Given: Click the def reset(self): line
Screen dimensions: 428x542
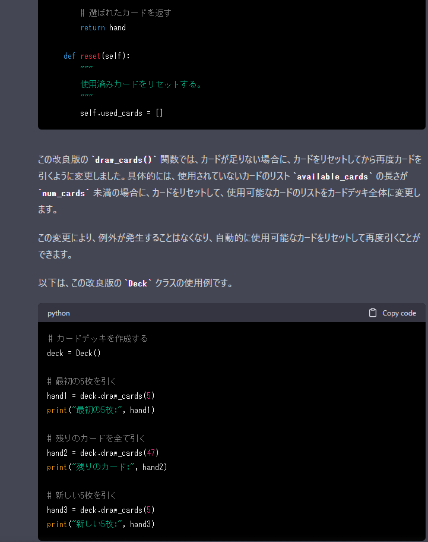Looking at the screenshot, I should 97,56.
